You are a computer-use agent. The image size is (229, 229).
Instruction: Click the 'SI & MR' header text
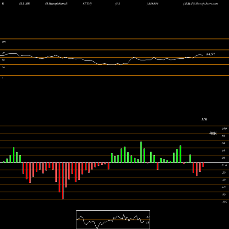[24, 4]
